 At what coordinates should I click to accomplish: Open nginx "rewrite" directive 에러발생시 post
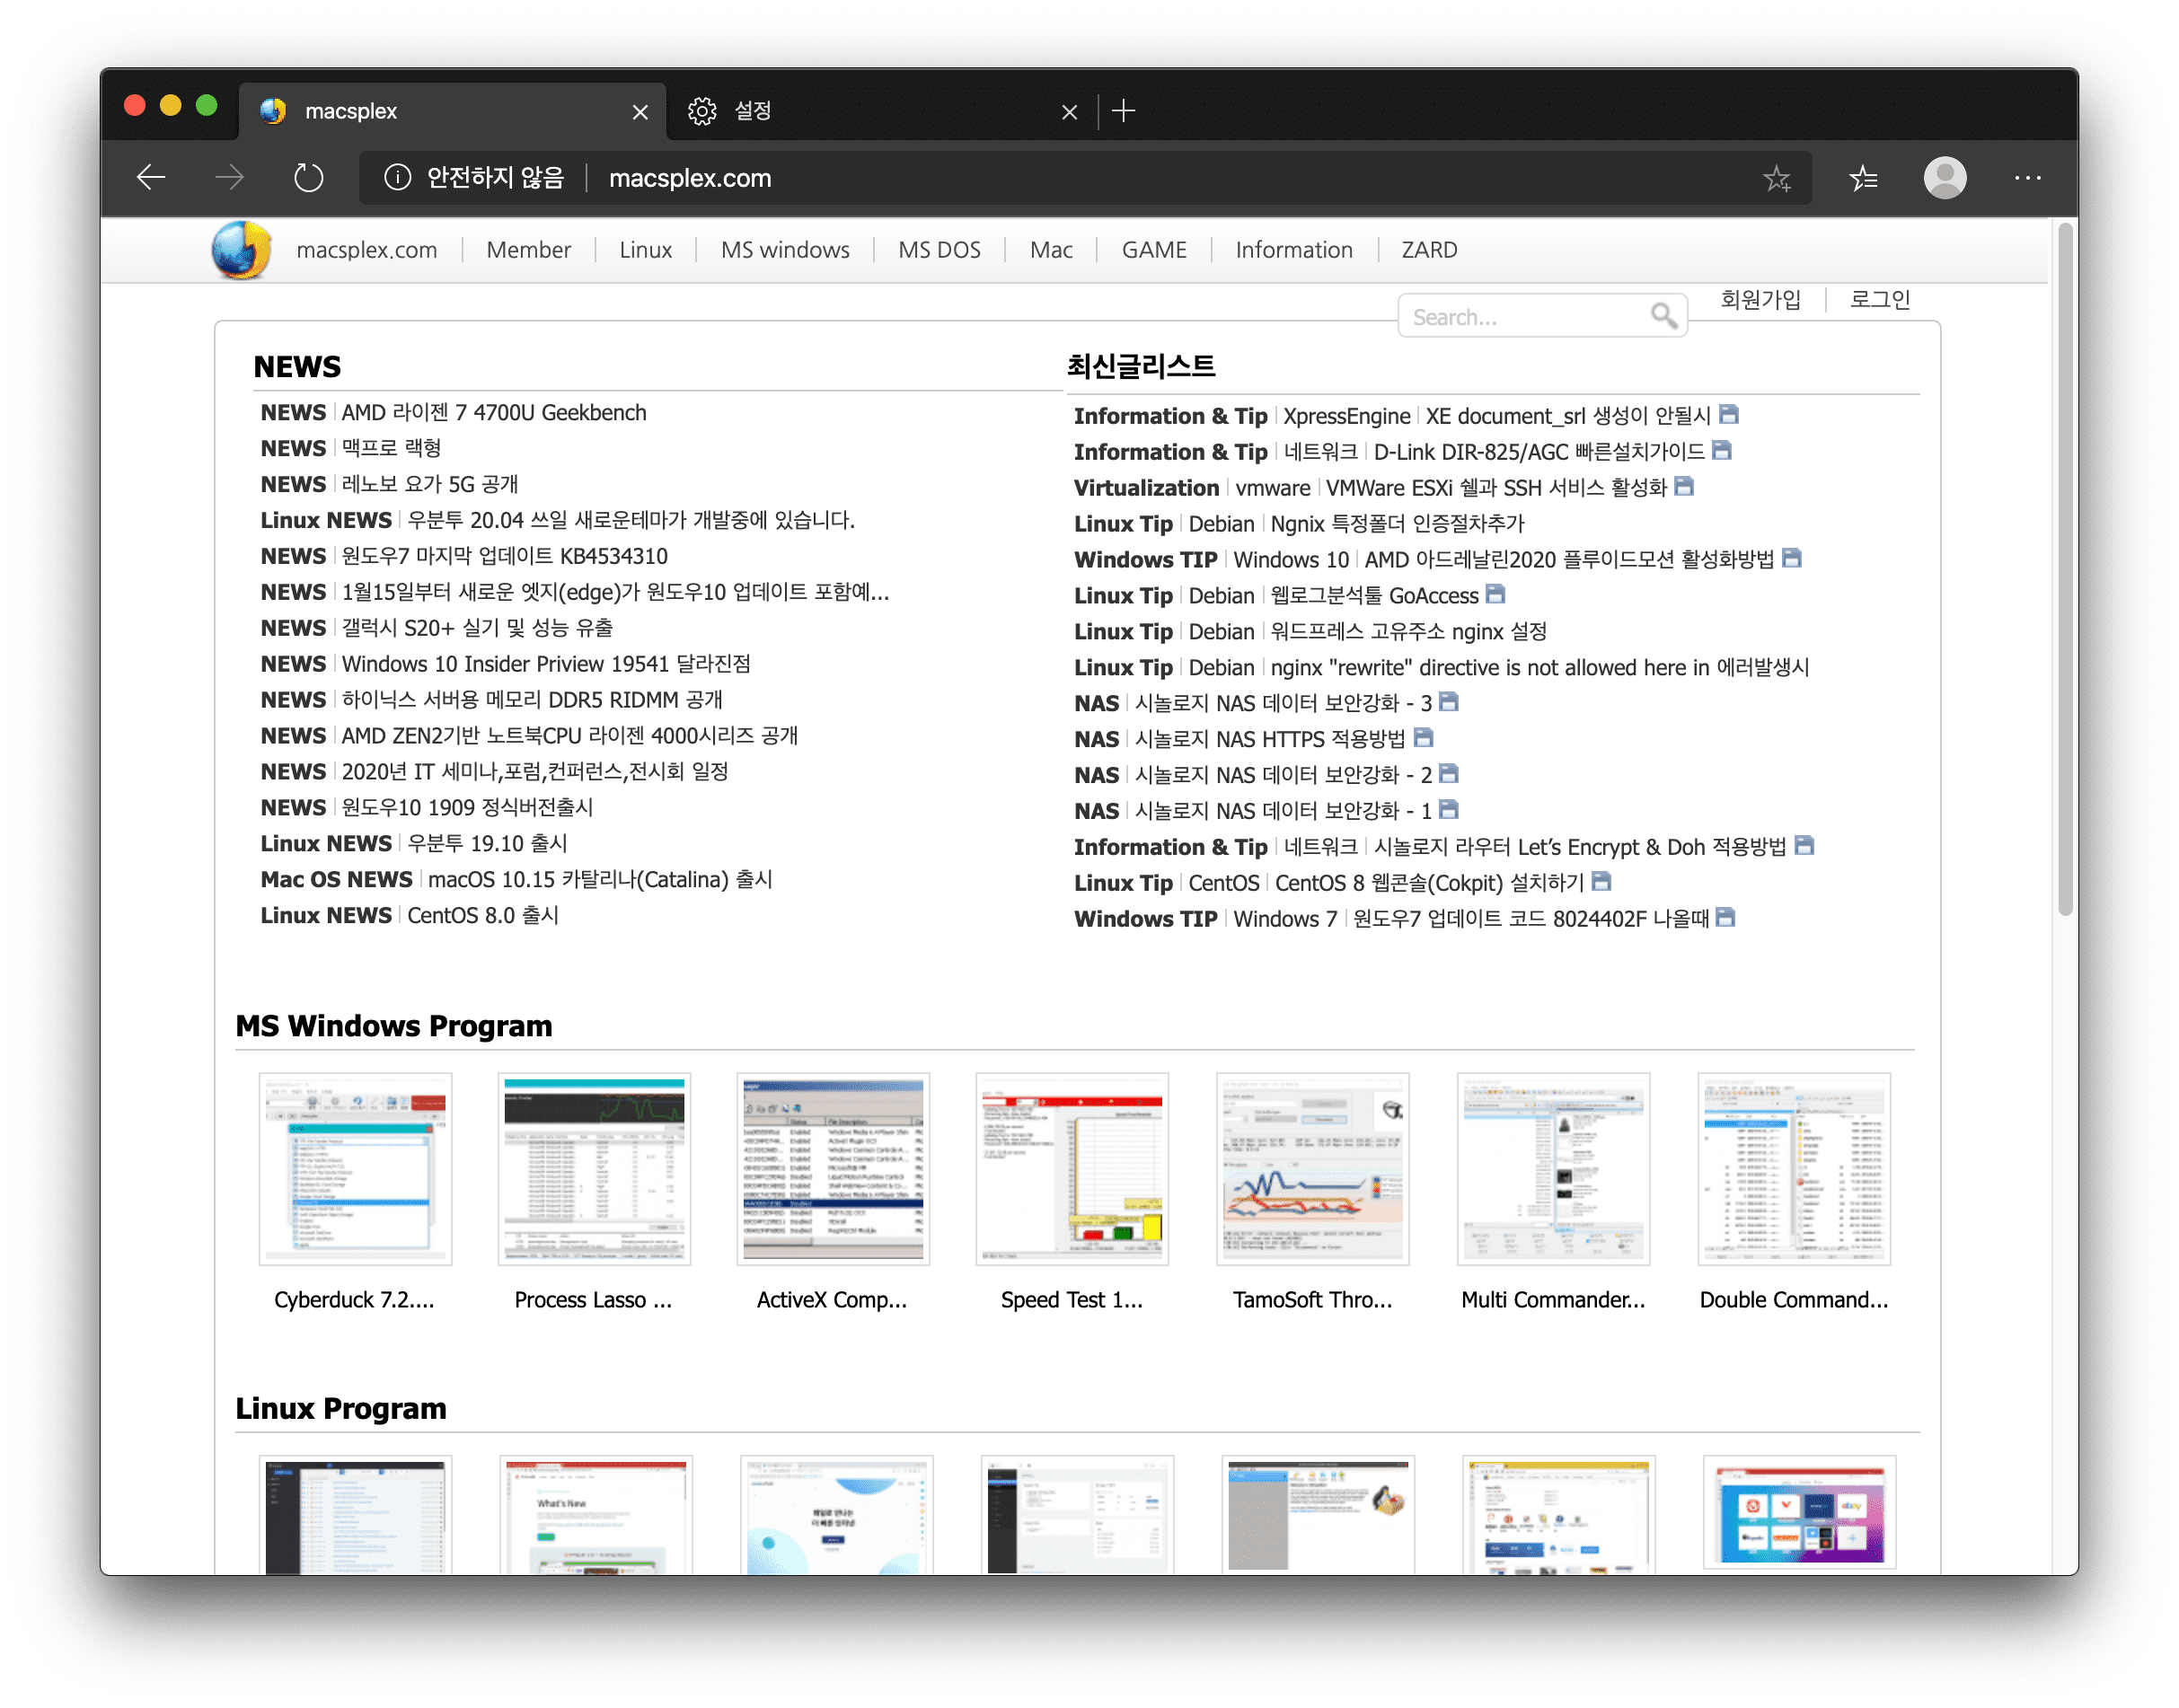point(1540,668)
